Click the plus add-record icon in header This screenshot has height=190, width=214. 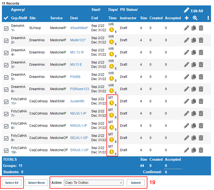click(187, 18)
